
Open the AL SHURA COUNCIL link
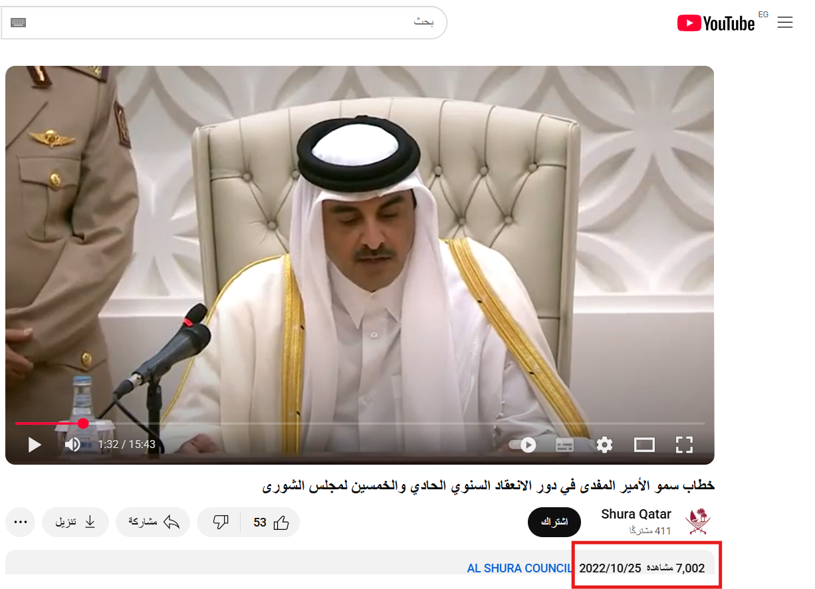coord(520,568)
